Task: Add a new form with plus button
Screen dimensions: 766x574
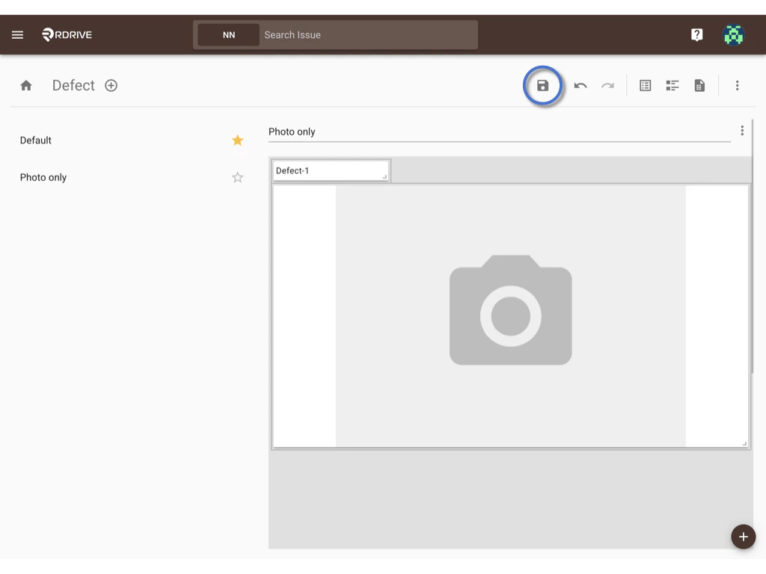Action: tap(111, 85)
